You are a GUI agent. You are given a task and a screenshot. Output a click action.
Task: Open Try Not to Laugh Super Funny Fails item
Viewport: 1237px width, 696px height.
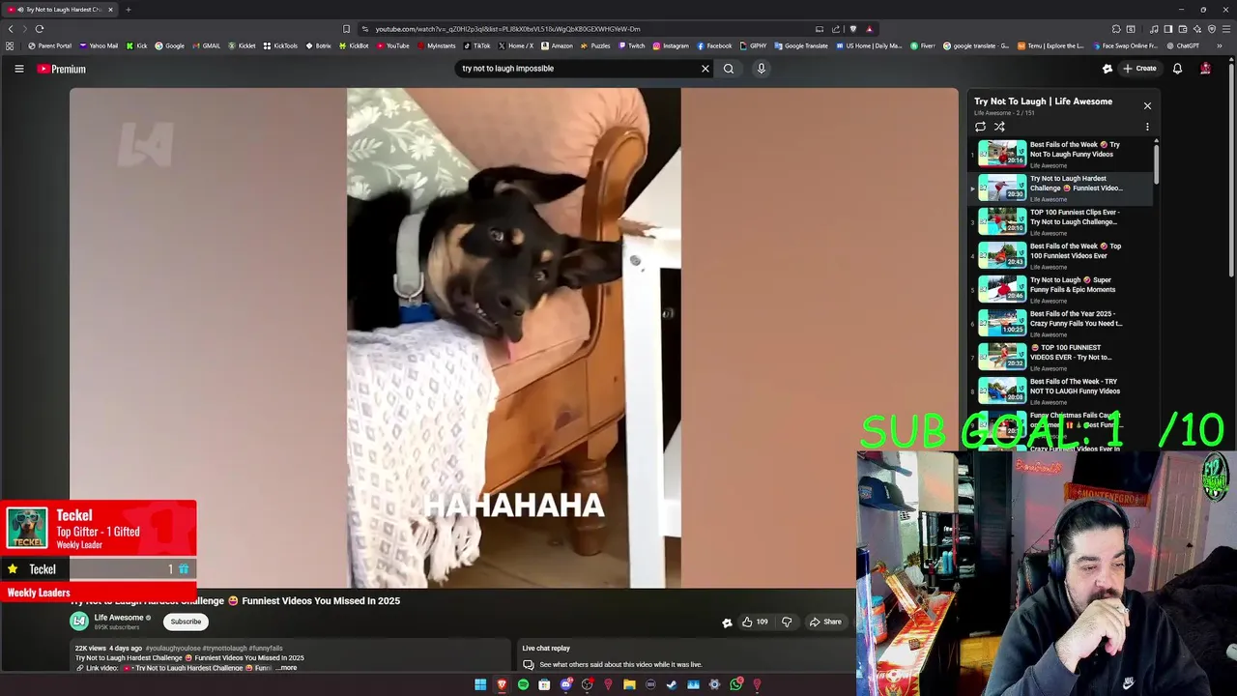[1061, 289]
